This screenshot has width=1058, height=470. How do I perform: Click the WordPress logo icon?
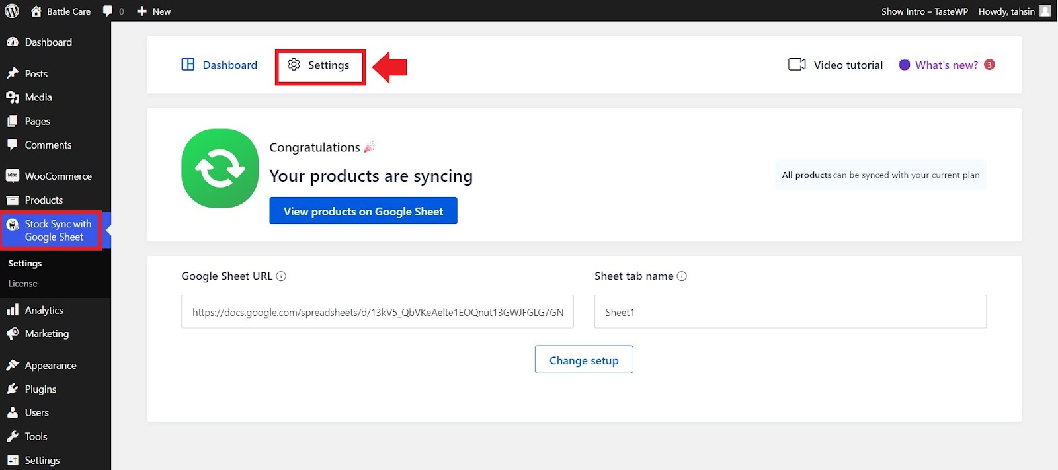(x=12, y=11)
